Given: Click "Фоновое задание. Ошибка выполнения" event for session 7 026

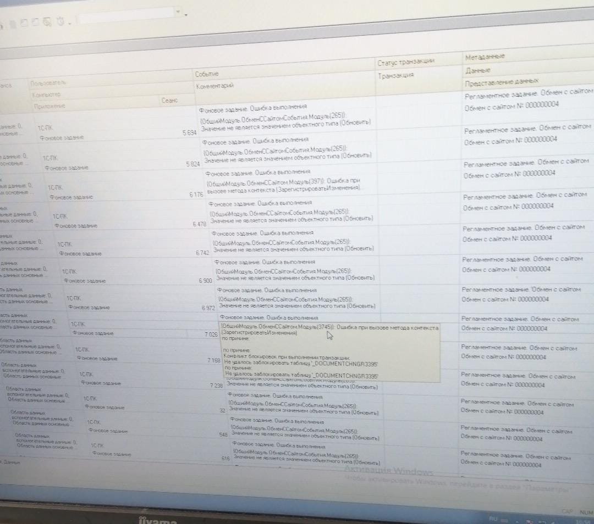Looking at the screenshot, I should pos(269,317).
